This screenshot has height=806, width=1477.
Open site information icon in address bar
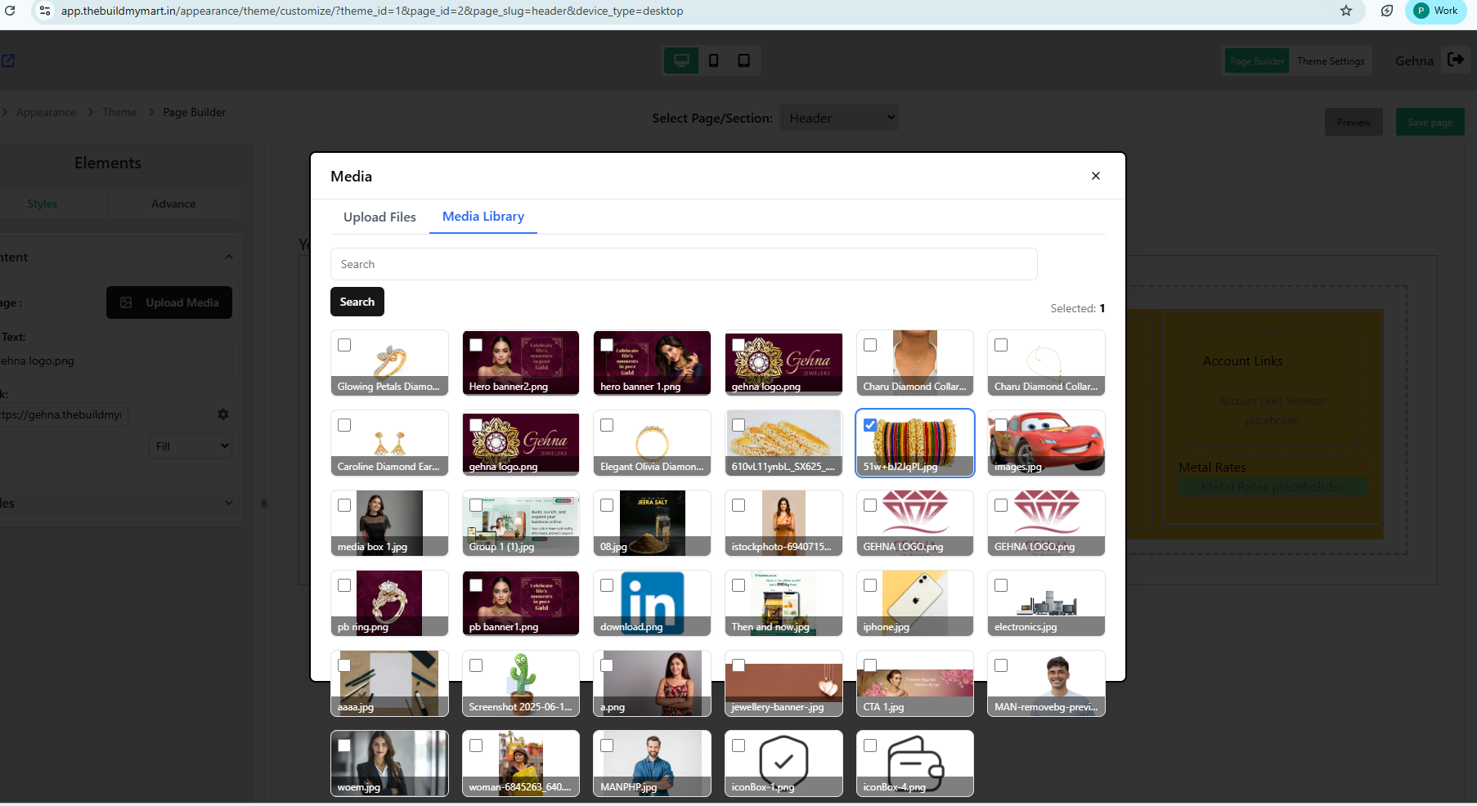pos(45,11)
